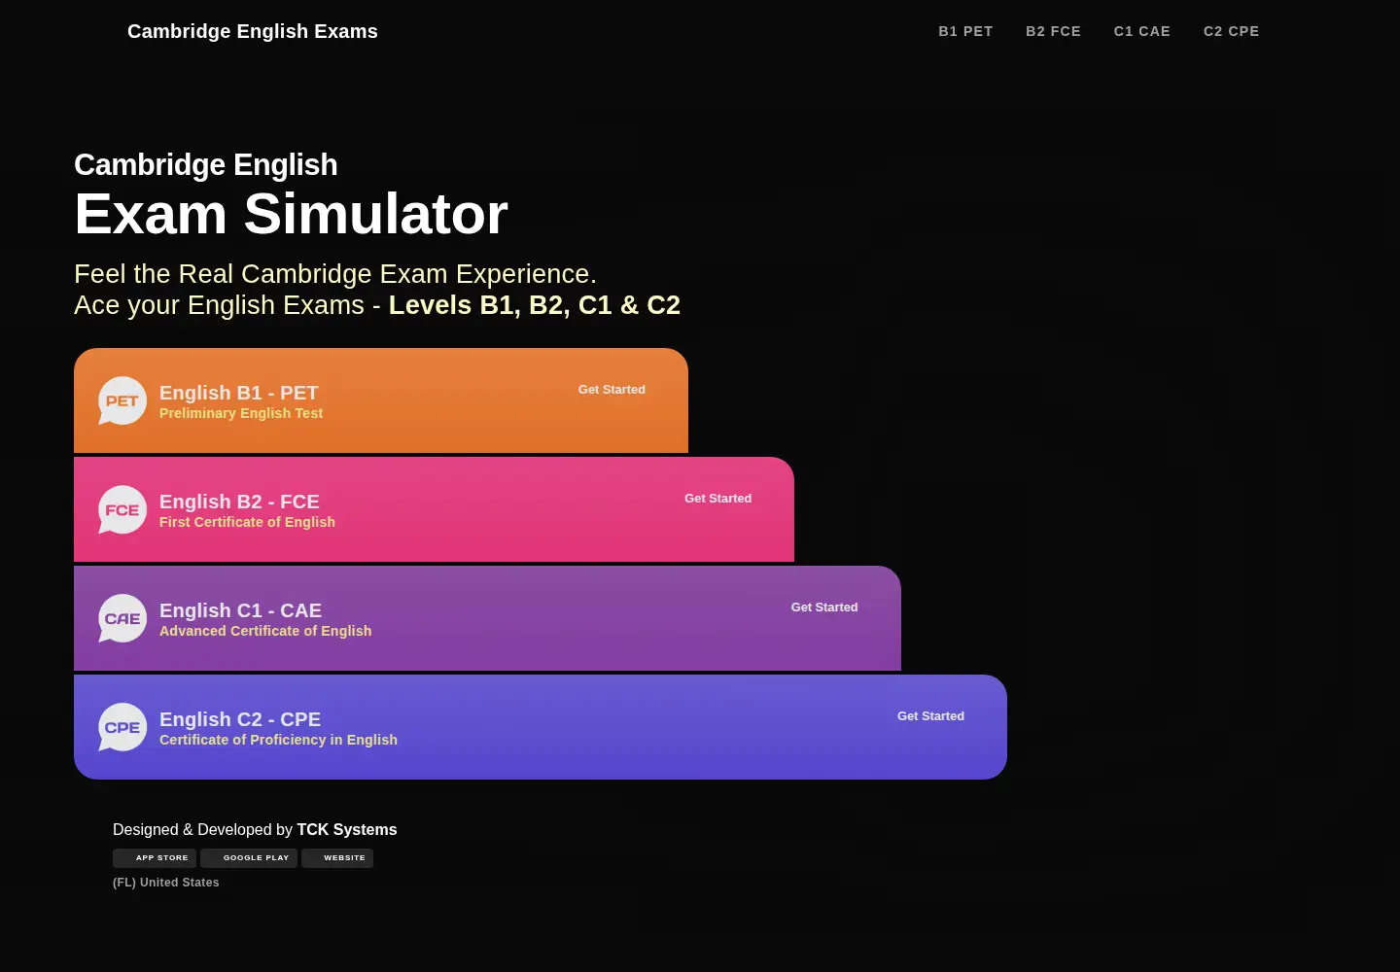
Task: Select the English C2 - CPE heading
Action: [x=240, y=719]
